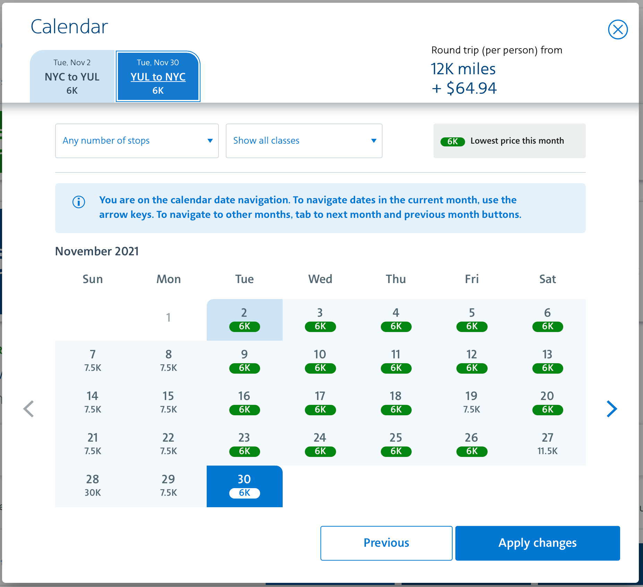Go to the previous month arrow

[29, 409]
